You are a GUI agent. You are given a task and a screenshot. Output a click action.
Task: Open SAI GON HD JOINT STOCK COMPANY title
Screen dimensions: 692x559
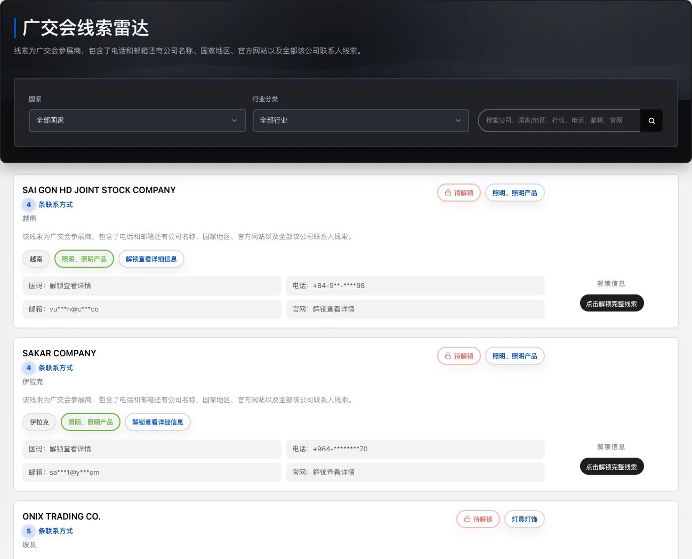(x=99, y=190)
